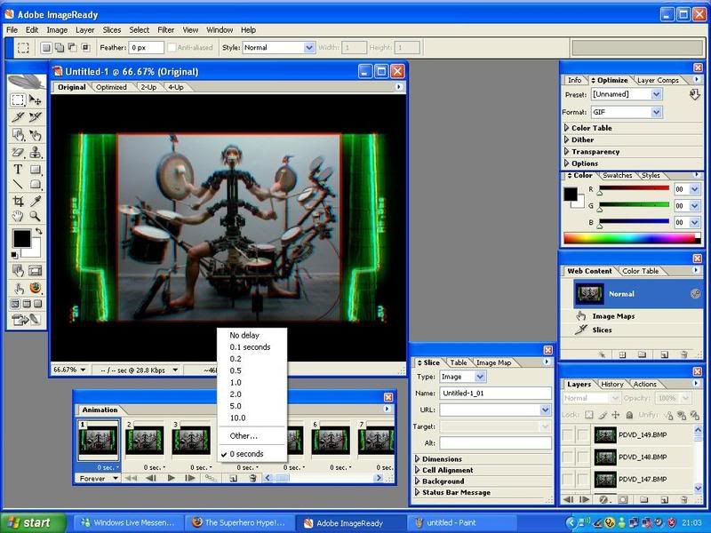Switch to the Optimized tab
This screenshot has width=711, height=533.
tap(111, 87)
